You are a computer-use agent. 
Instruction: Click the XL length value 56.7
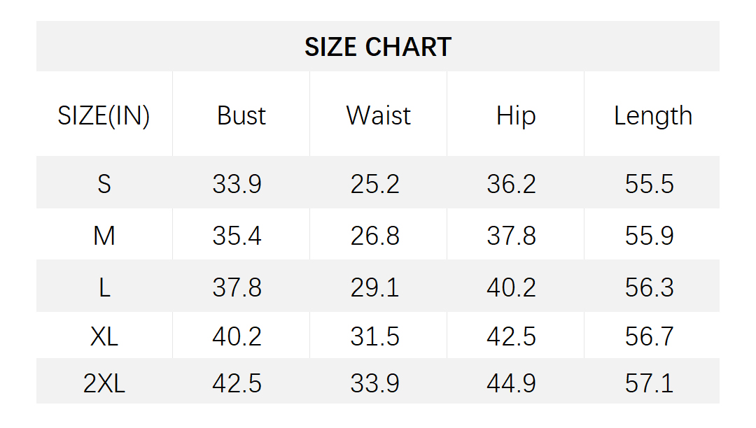point(650,336)
